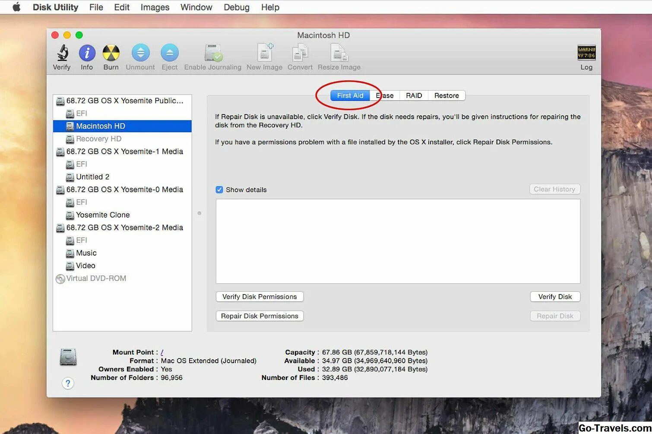Click the New Image icon
The image size is (652, 434).
[265, 53]
